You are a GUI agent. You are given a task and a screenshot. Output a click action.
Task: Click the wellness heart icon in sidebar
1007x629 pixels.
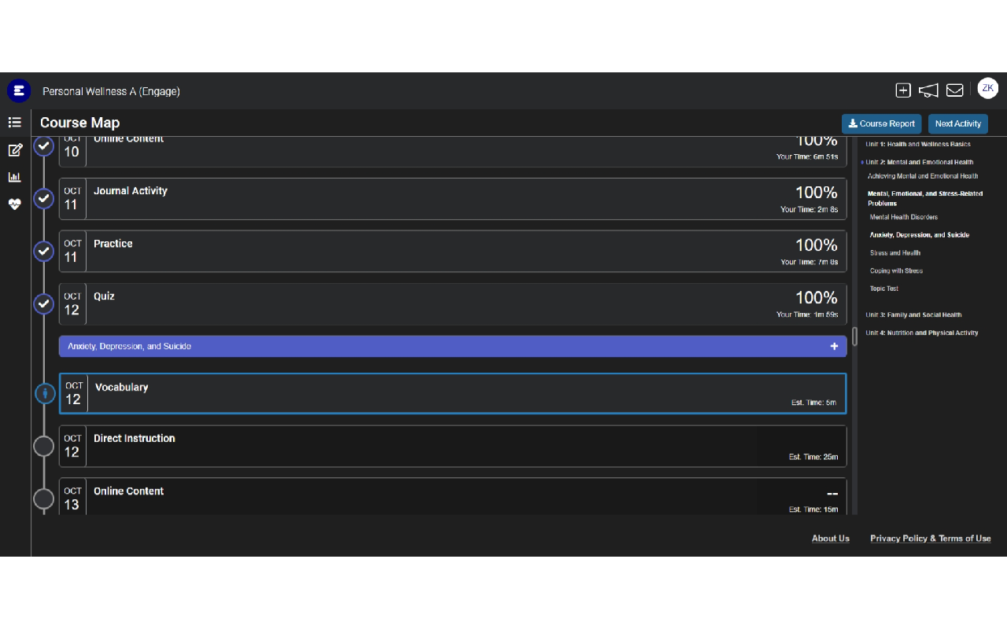(14, 204)
